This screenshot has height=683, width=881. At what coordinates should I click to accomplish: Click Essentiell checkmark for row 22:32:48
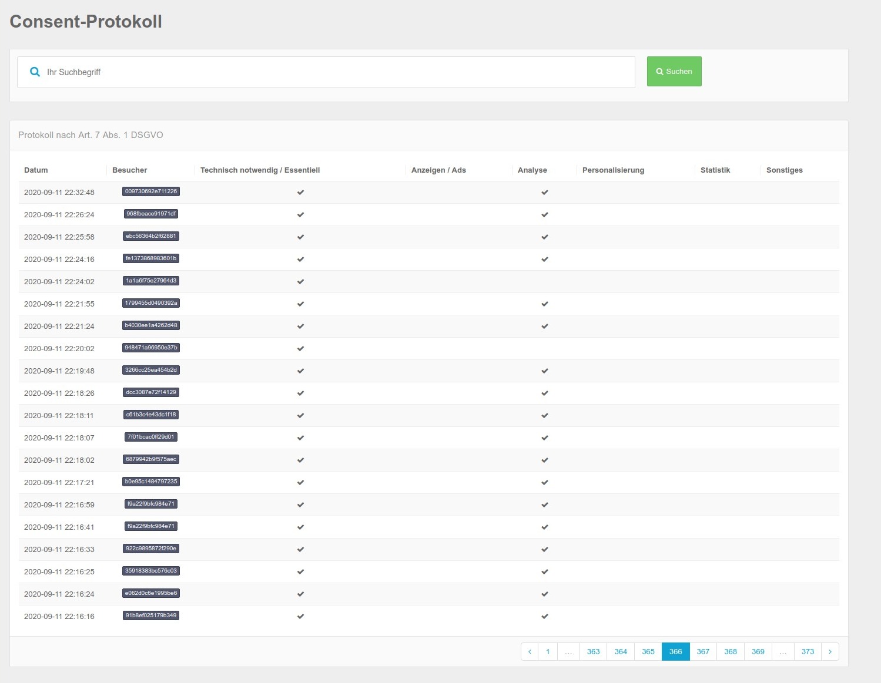(300, 192)
